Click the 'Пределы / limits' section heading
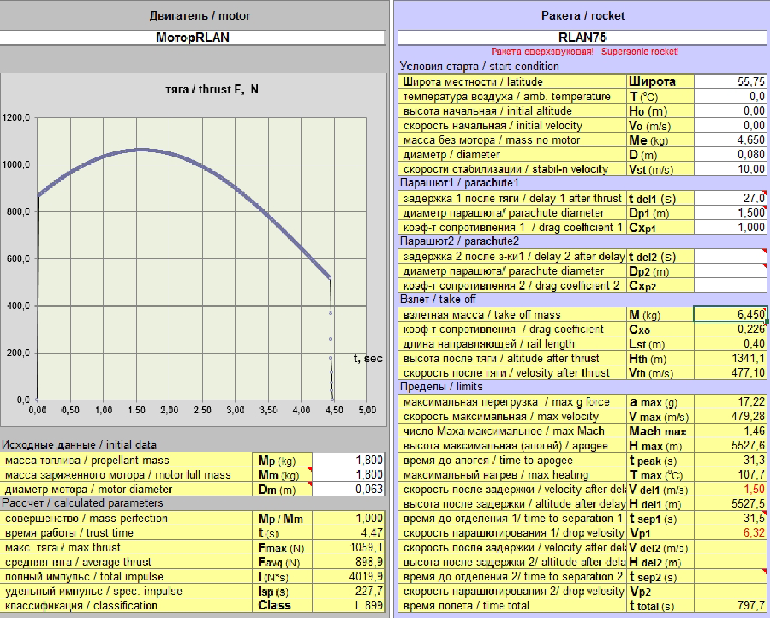The image size is (770, 618). click(x=441, y=386)
